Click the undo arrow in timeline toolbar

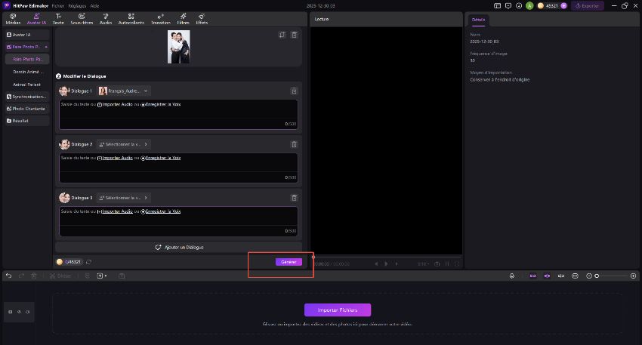[x=8, y=276]
